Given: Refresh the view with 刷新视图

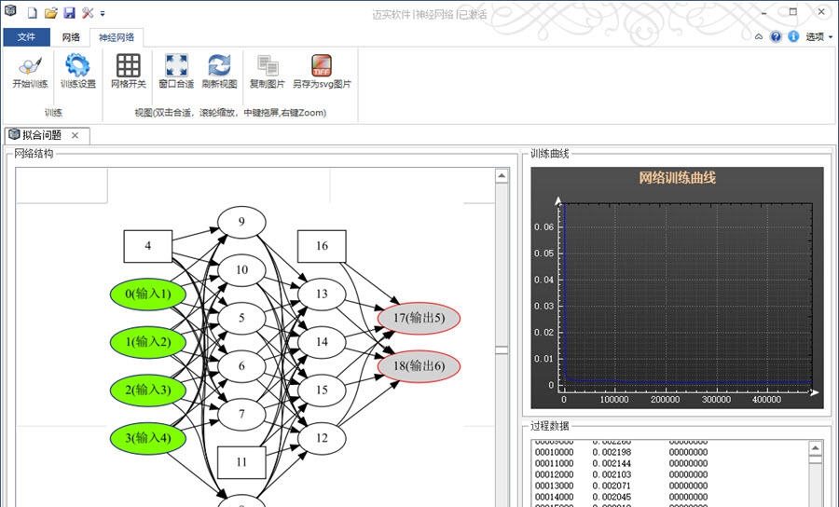Looking at the screenshot, I should pyautogui.click(x=219, y=72).
